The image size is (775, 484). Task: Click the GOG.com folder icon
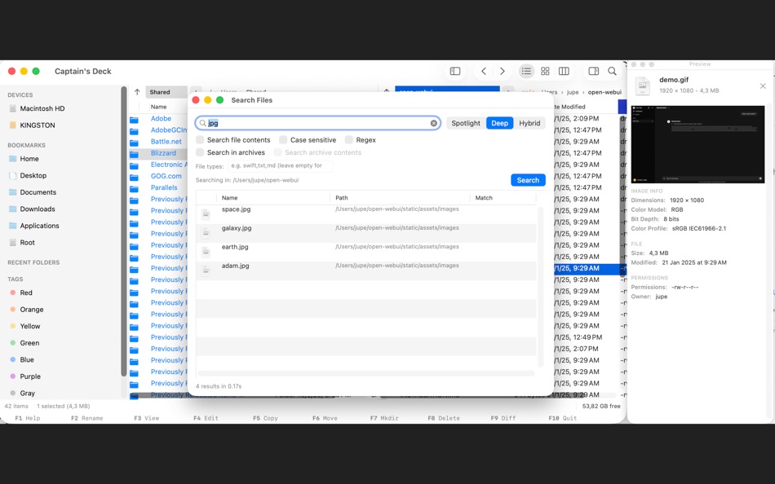point(134,178)
